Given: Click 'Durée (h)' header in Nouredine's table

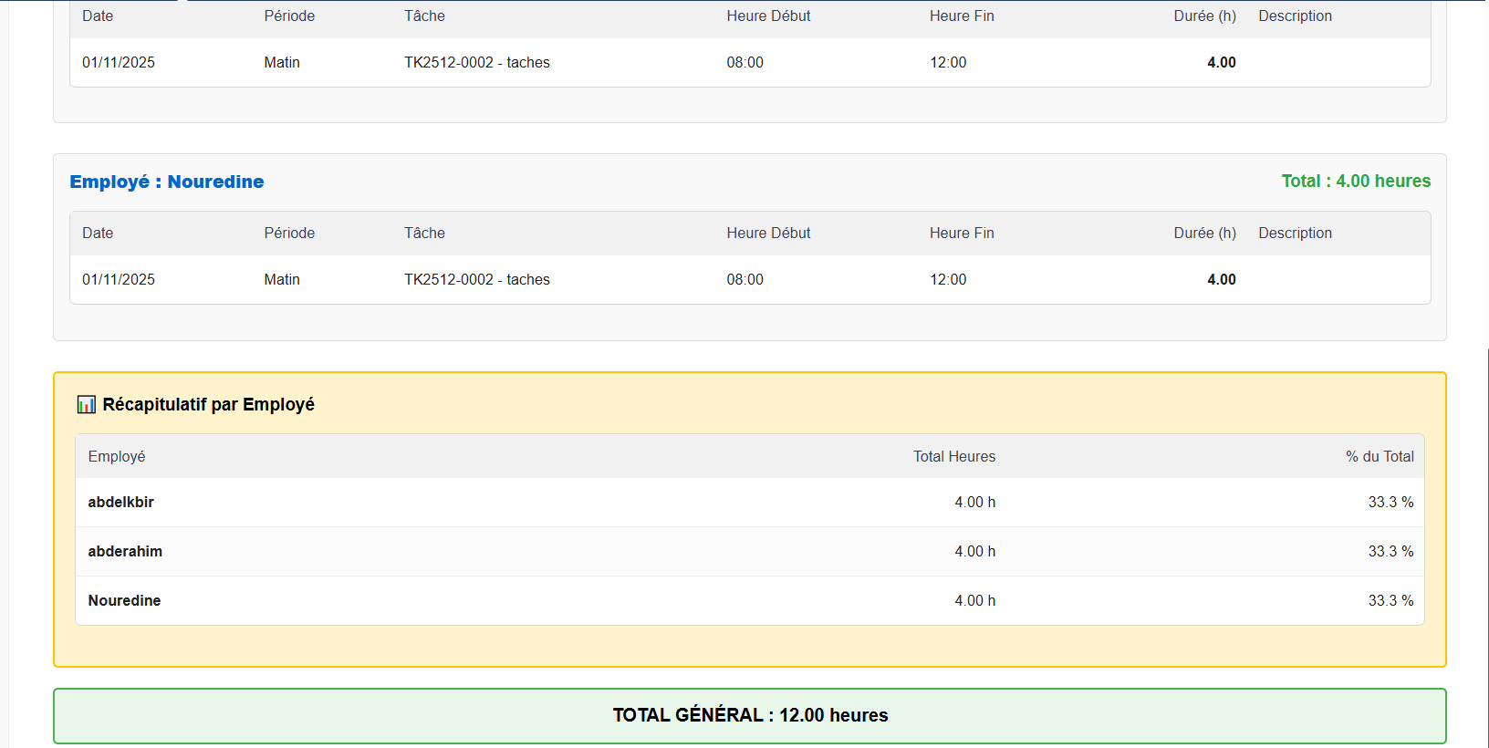Looking at the screenshot, I should click(x=1204, y=233).
